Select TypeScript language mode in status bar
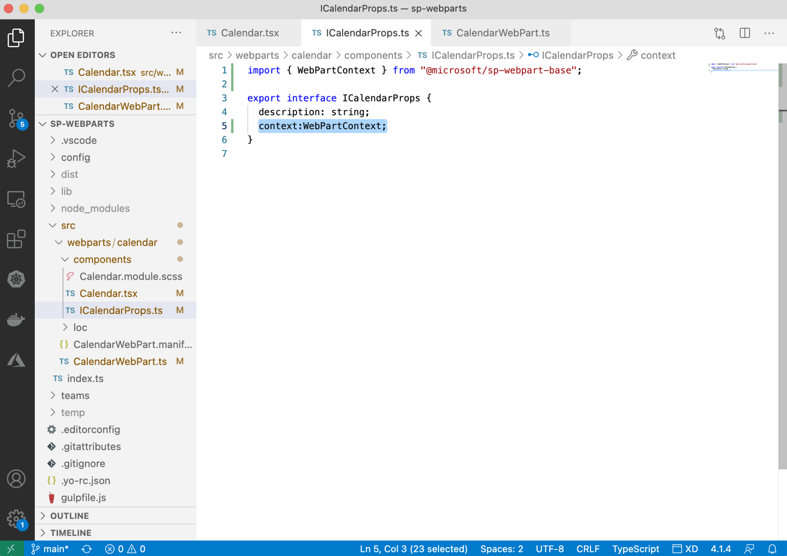787x556 pixels. click(x=635, y=549)
